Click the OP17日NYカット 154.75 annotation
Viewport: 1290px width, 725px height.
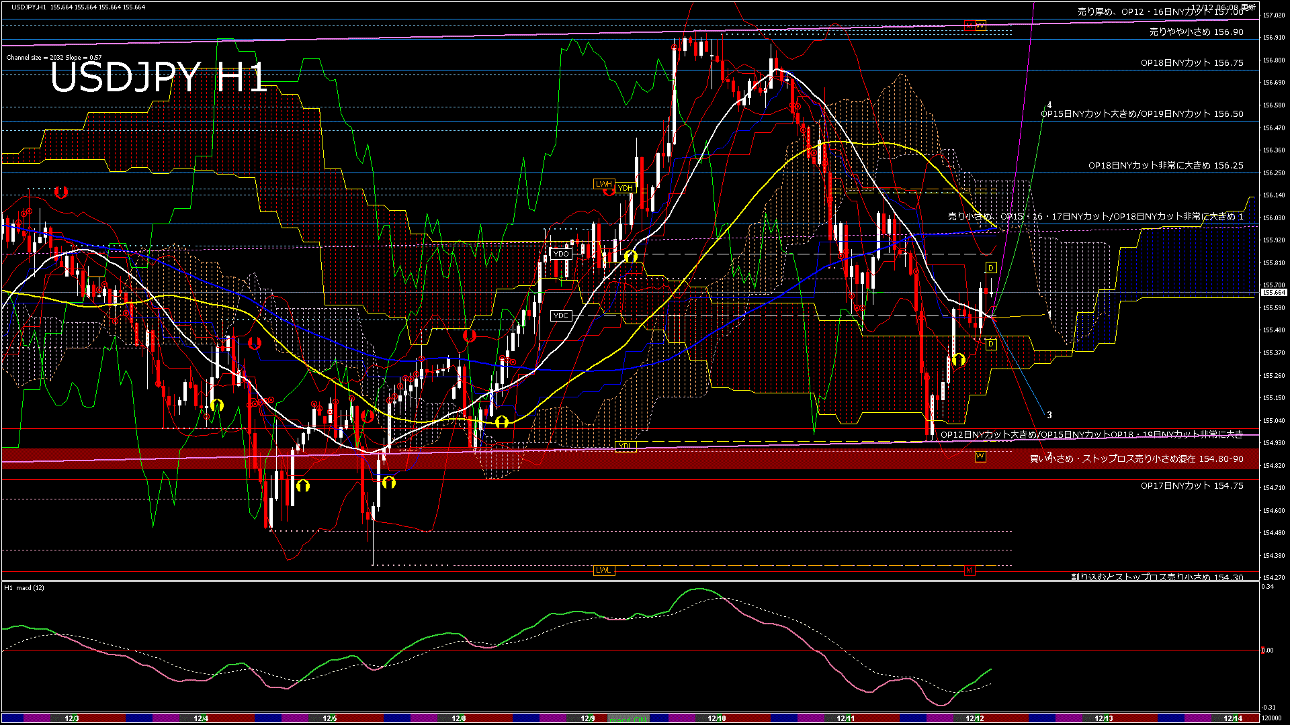click(x=1191, y=485)
